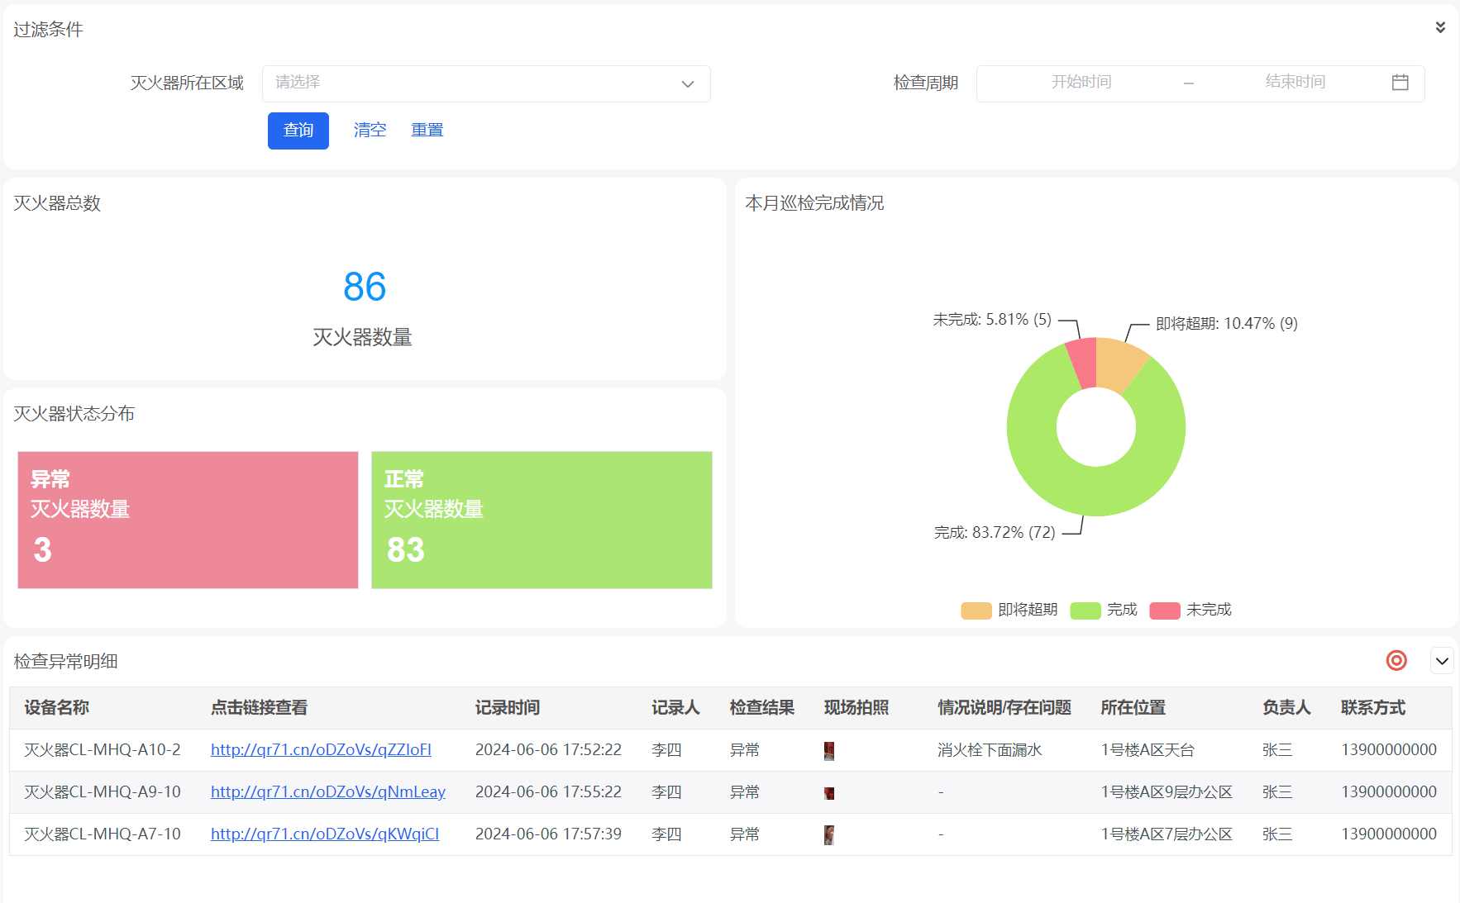1460x903 pixels.
Task: Click the 联系方式 column header
Action: 1373,707
